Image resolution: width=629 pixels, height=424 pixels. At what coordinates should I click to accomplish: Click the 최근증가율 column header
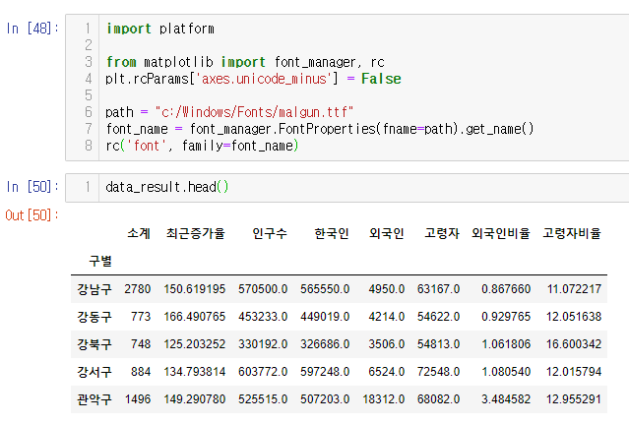(196, 233)
